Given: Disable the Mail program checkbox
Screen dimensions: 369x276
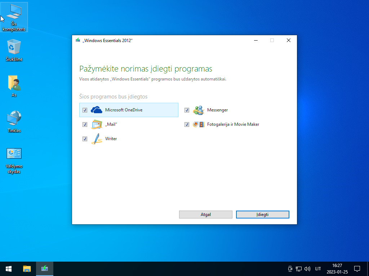Looking at the screenshot, I should (x=85, y=125).
